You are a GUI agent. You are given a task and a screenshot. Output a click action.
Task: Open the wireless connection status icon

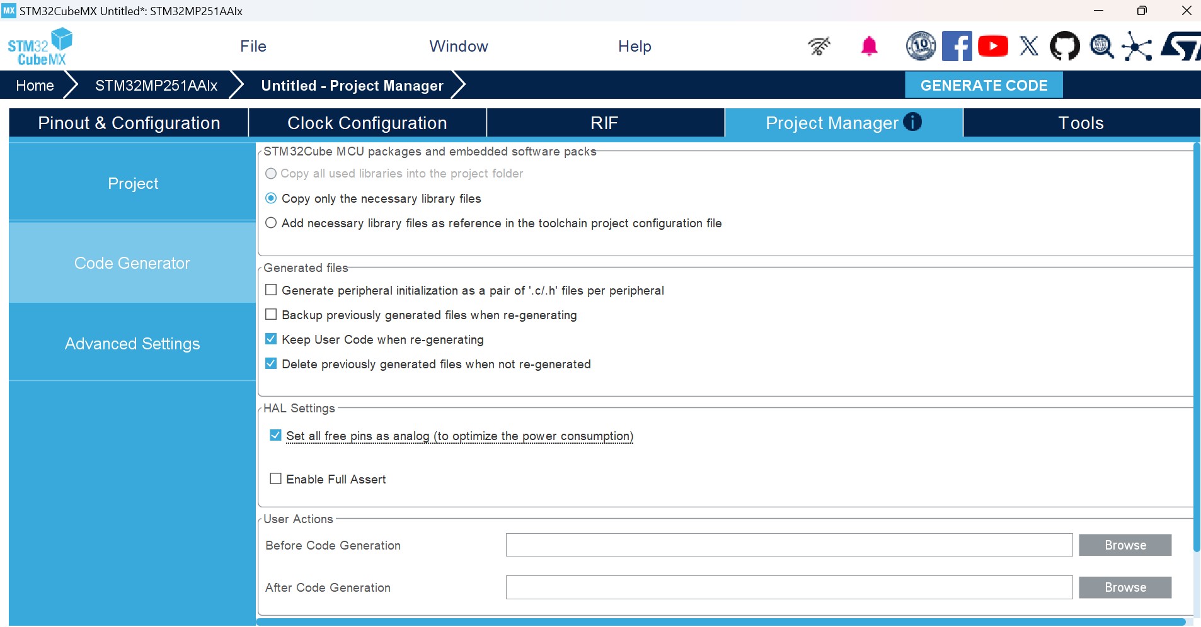click(x=819, y=46)
